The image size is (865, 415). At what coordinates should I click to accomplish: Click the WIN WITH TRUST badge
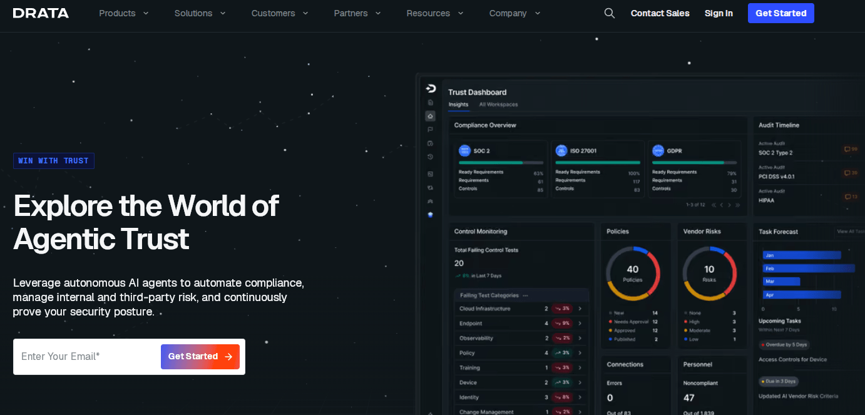point(54,161)
